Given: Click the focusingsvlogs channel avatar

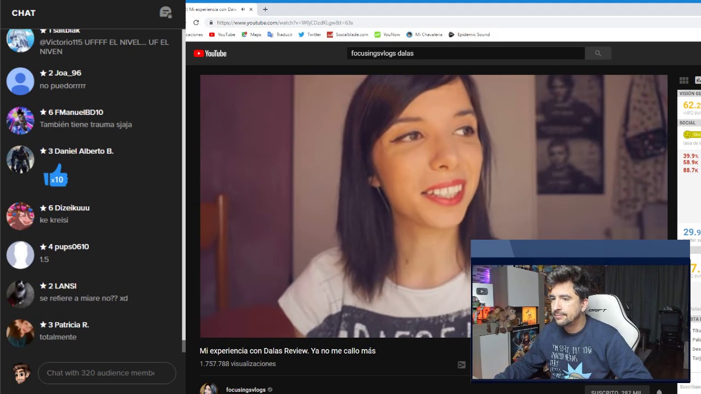Looking at the screenshot, I should click(209, 389).
